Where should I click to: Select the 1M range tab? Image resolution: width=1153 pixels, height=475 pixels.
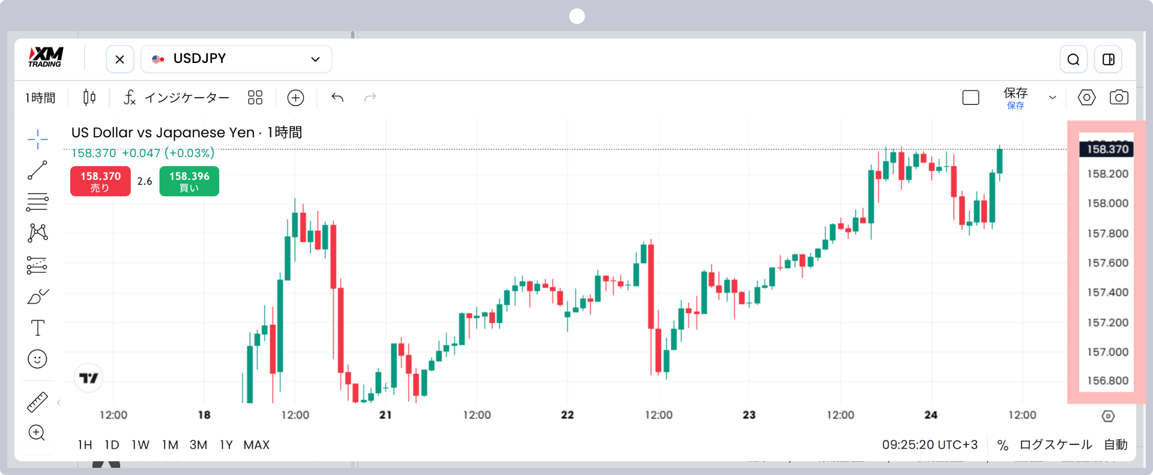(170, 445)
